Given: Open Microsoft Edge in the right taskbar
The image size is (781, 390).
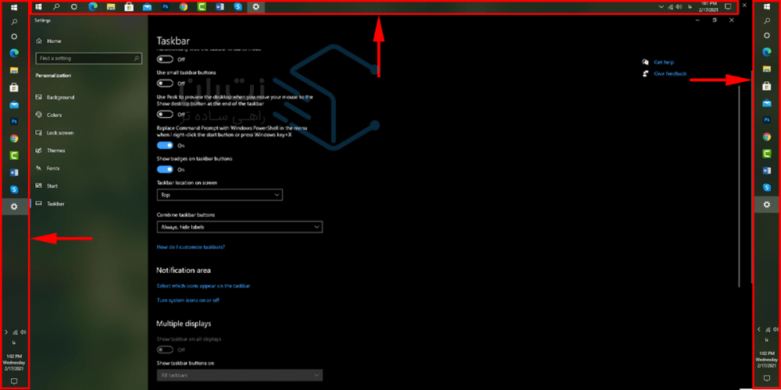Looking at the screenshot, I should coord(767,52).
